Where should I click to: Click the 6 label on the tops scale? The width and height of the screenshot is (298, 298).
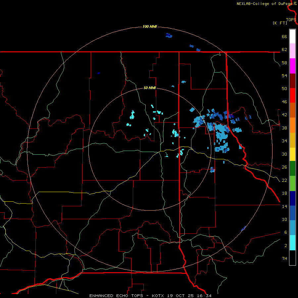click(x=286, y=232)
